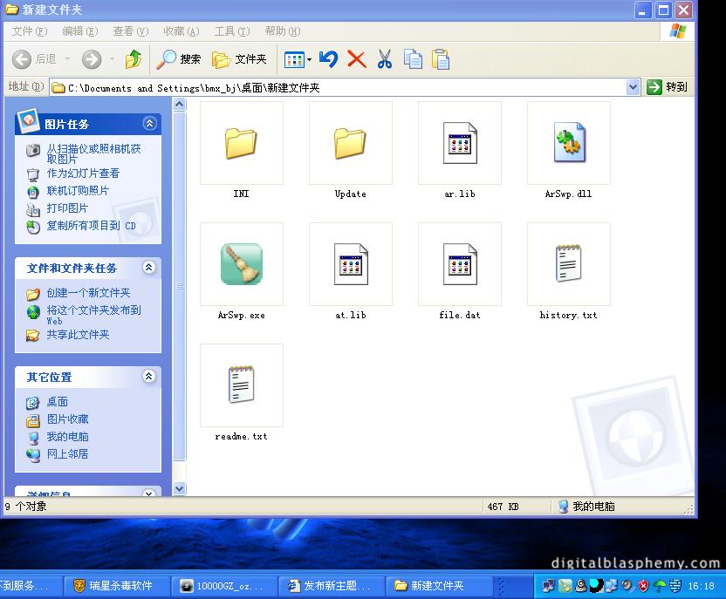Go to 我的电脑 in other places
This screenshot has height=599, width=726.
(x=67, y=437)
